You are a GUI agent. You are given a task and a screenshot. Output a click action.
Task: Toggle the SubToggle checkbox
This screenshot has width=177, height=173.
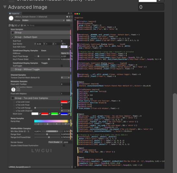(x=62, y=66)
